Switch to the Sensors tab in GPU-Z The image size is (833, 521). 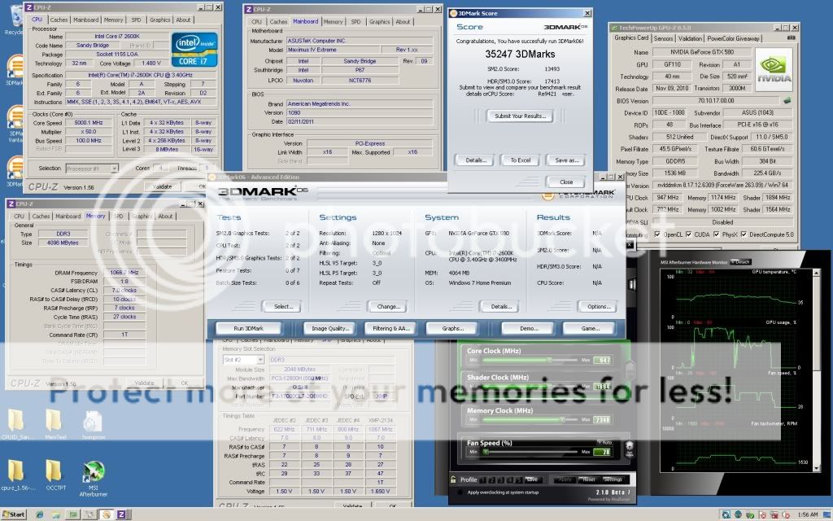pos(664,38)
